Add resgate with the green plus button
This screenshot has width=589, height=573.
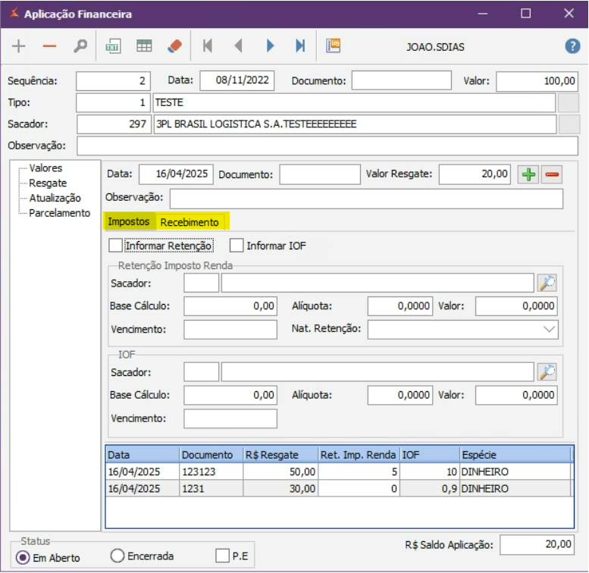(528, 174)
